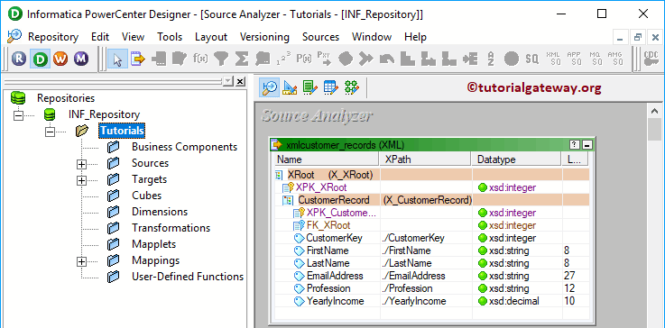Screen dimensions: 665x328
Task: Open the Versioning menu
Action: [x=264, y=37]
